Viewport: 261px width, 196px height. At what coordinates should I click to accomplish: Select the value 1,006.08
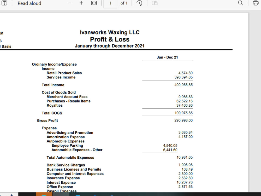[x=186, y=165]
